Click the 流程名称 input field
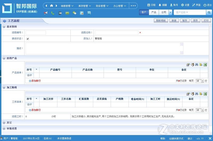Image resolution: width=213 pixels, height=141 pixels. coord(117,33)
